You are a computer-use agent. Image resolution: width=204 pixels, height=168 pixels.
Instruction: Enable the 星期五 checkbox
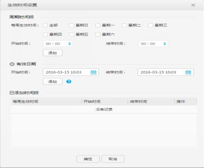72,34
